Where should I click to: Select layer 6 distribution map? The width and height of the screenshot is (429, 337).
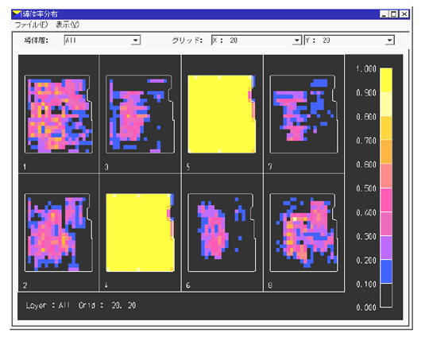click(x=222, y=232)
